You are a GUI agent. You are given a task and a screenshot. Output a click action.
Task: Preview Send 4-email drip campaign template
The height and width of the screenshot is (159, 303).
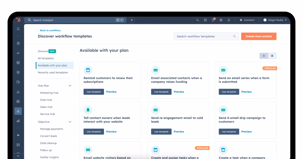pyautogui.click(x=246, y=132)
